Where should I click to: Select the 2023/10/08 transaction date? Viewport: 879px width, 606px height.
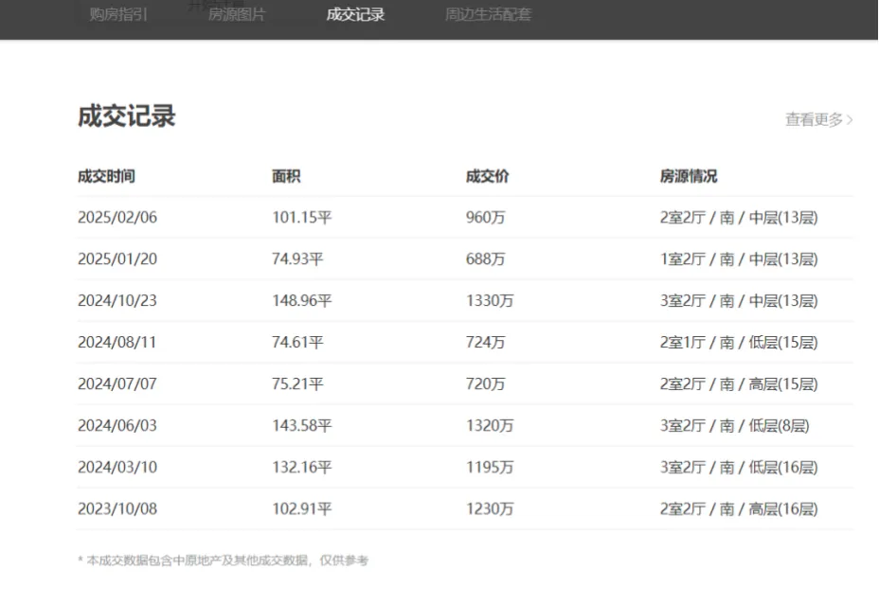117,508
